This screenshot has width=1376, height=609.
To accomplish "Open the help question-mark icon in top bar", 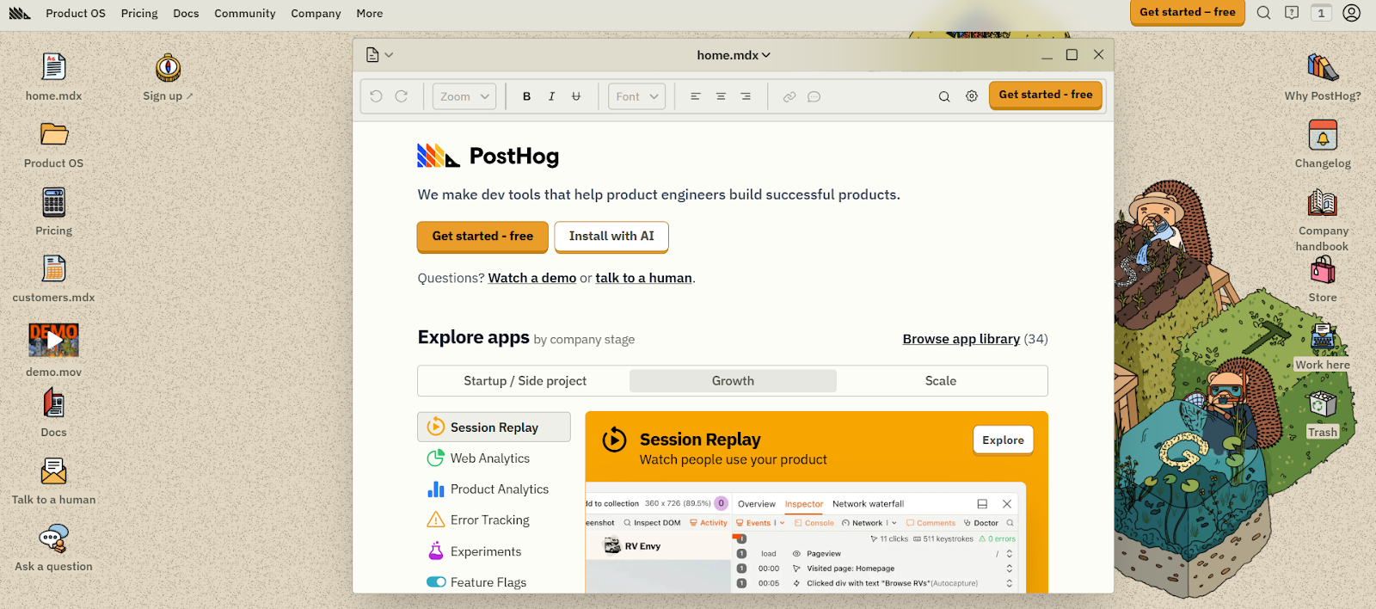I will tap(1292, 13).
